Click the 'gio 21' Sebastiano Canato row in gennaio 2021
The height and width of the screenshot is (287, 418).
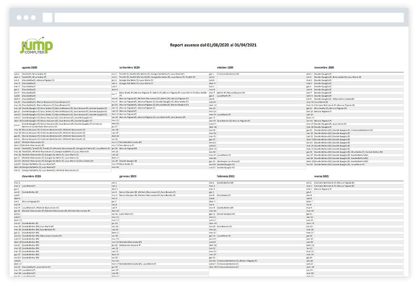(x=160, y=245)
